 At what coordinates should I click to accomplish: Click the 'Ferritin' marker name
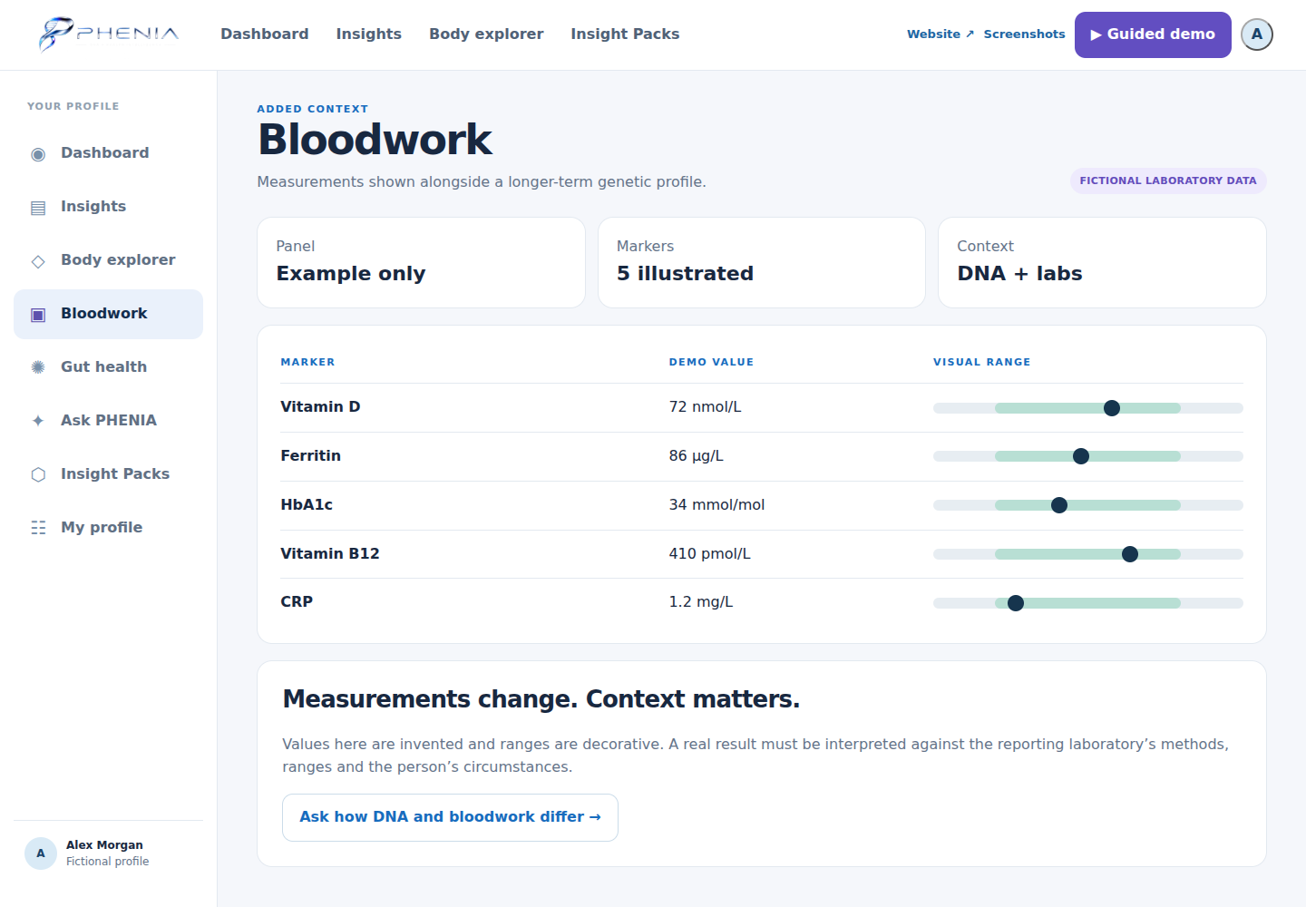coord(311,455)
